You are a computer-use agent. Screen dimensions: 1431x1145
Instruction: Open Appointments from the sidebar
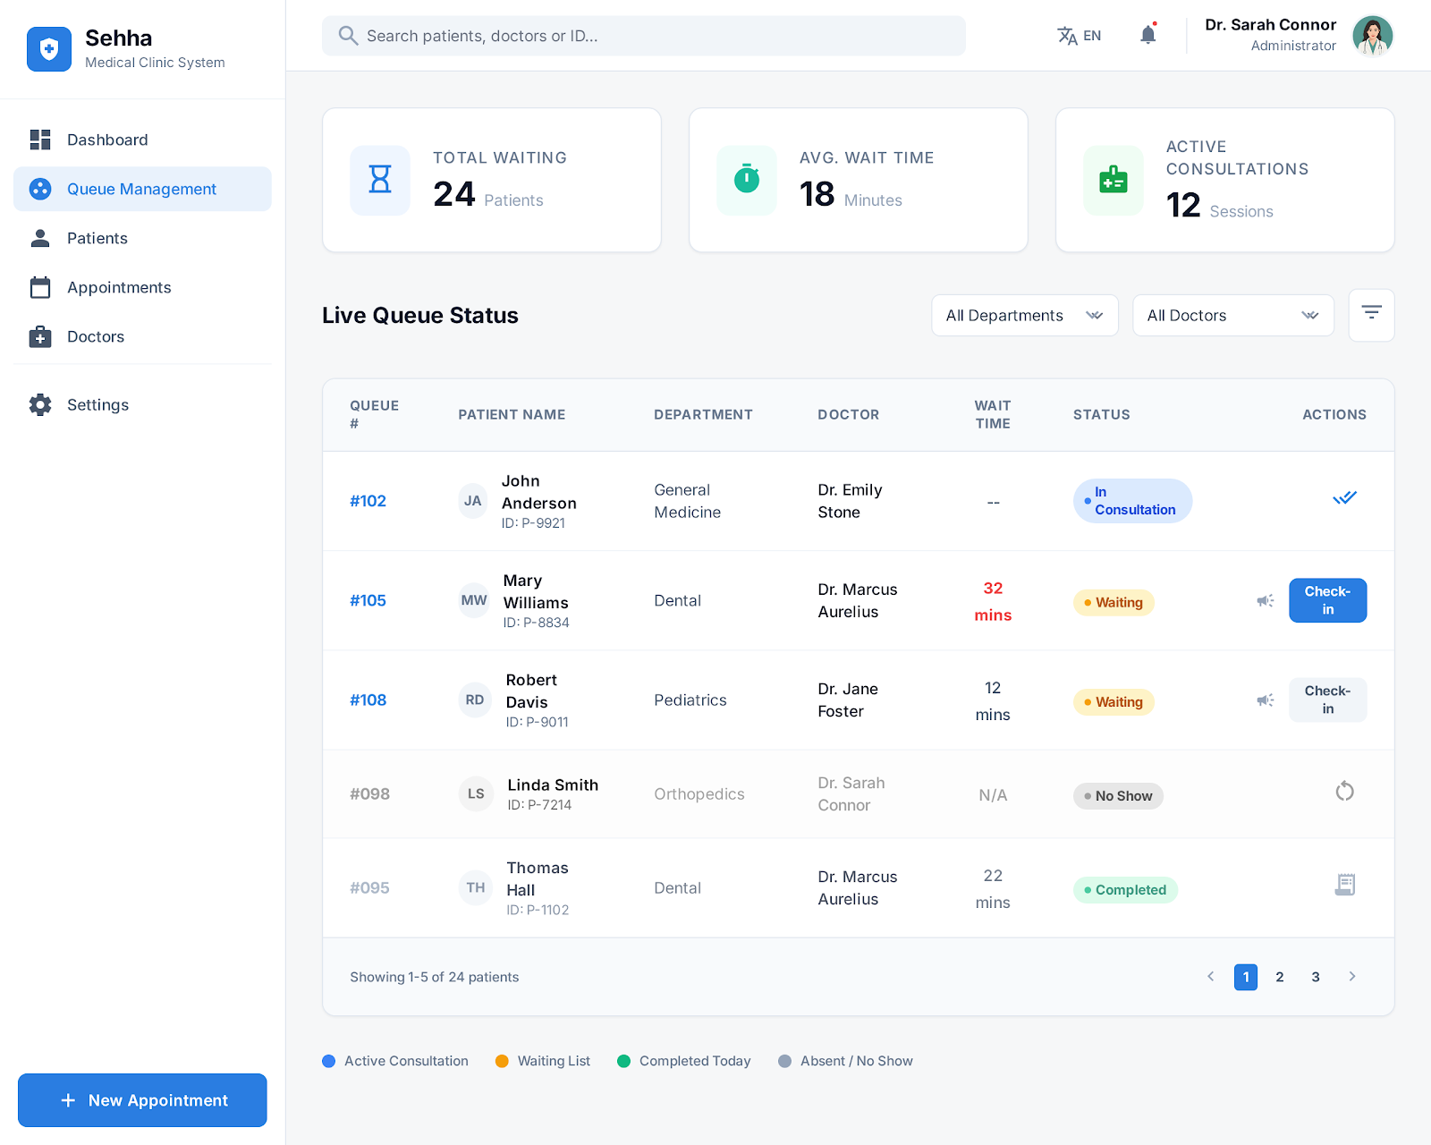119,287
